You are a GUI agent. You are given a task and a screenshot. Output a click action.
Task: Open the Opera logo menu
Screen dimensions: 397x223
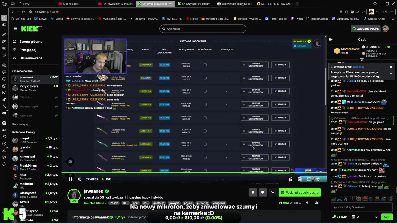coord(4,4)
